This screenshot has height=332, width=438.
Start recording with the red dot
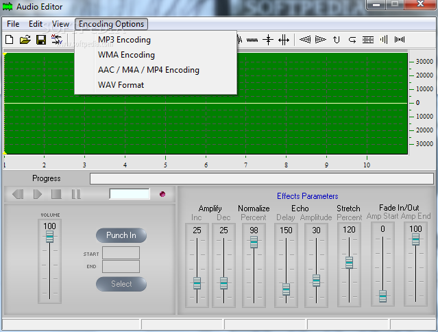[162, 194]
